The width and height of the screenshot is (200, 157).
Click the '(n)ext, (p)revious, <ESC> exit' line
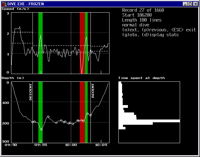click(x=159, y=30)
